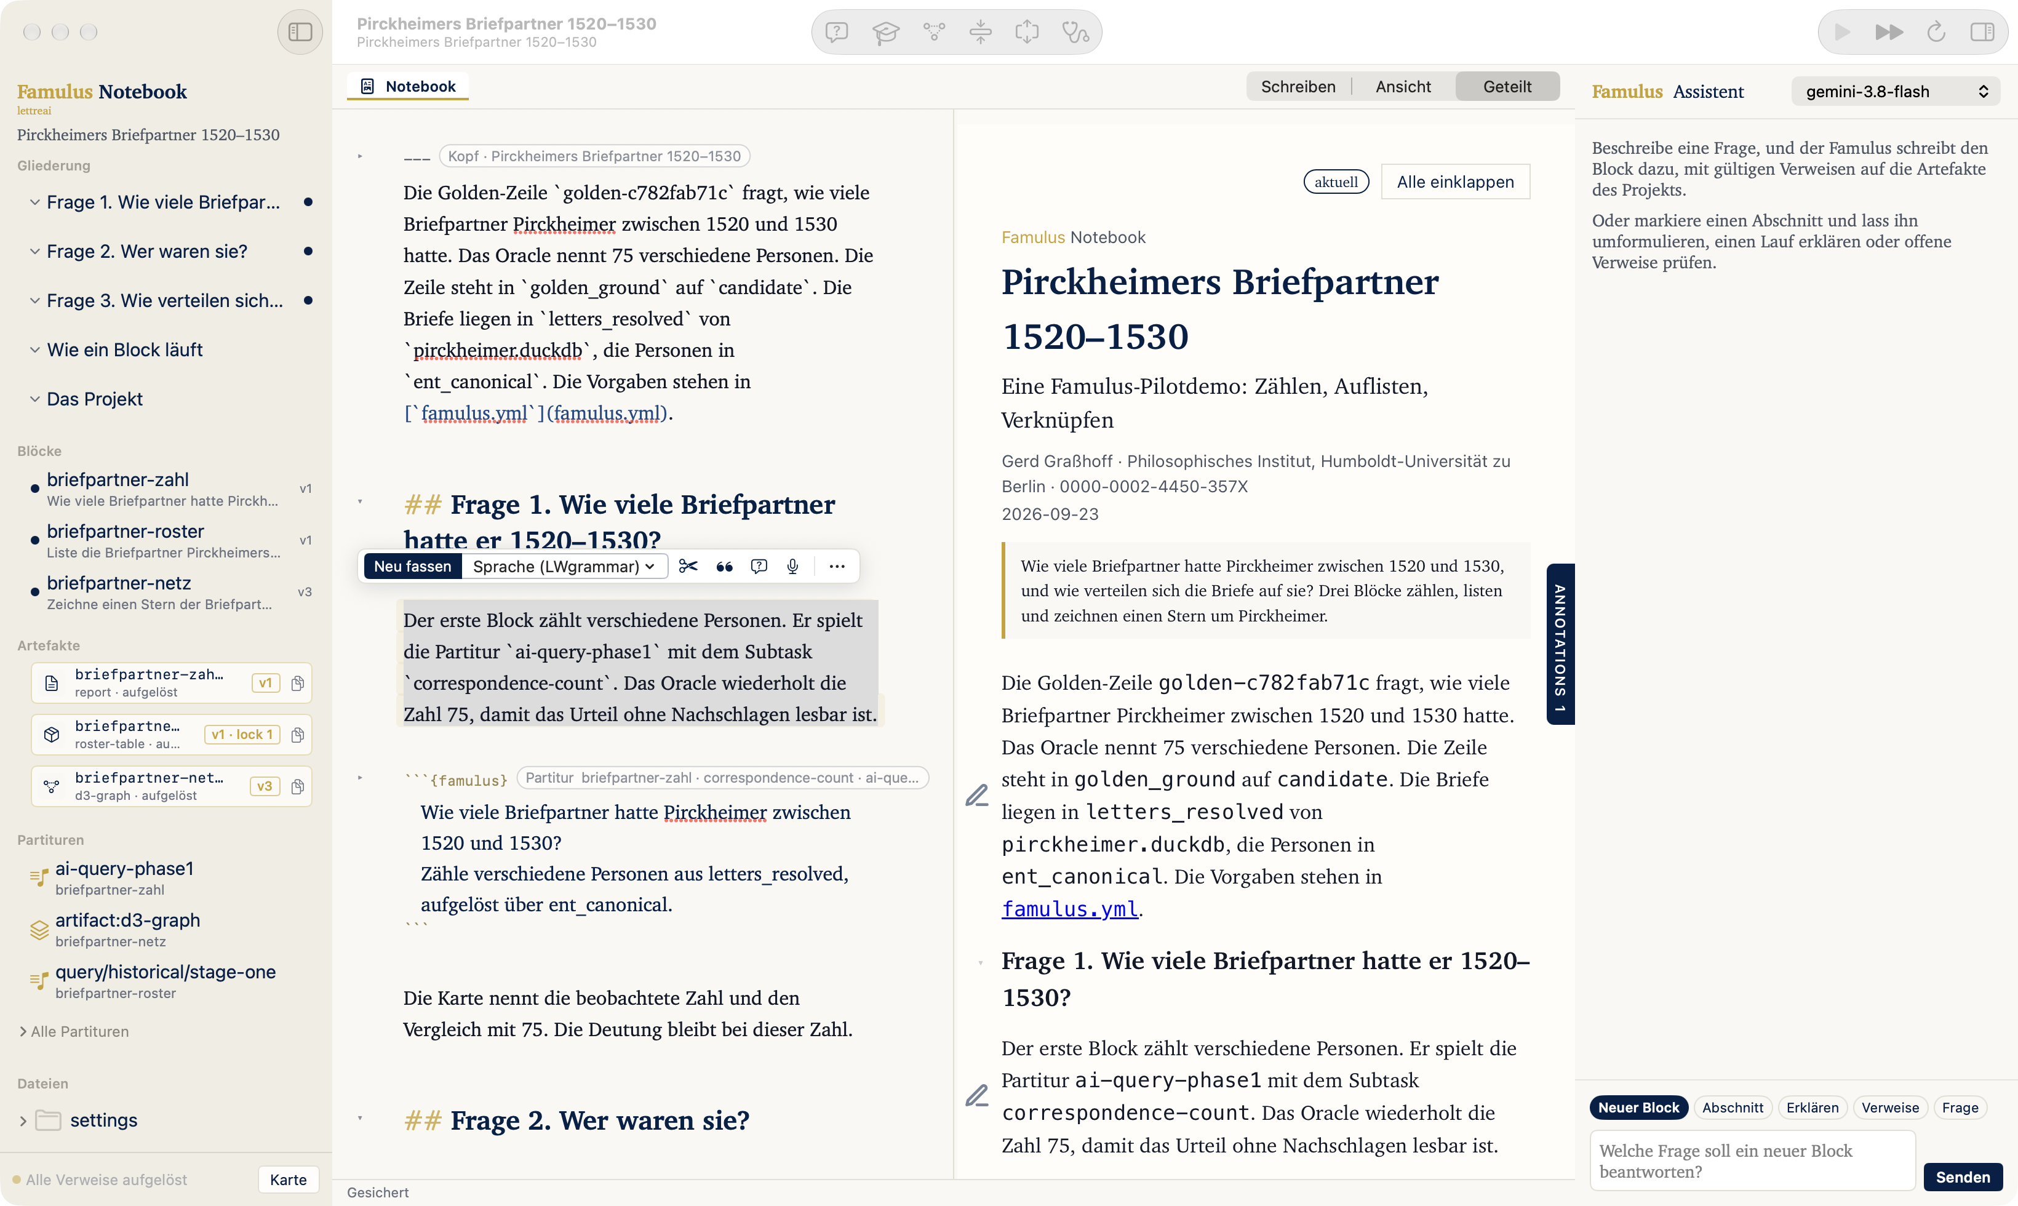Click the scissors icon in the selection toolbar

pos(688,567)
